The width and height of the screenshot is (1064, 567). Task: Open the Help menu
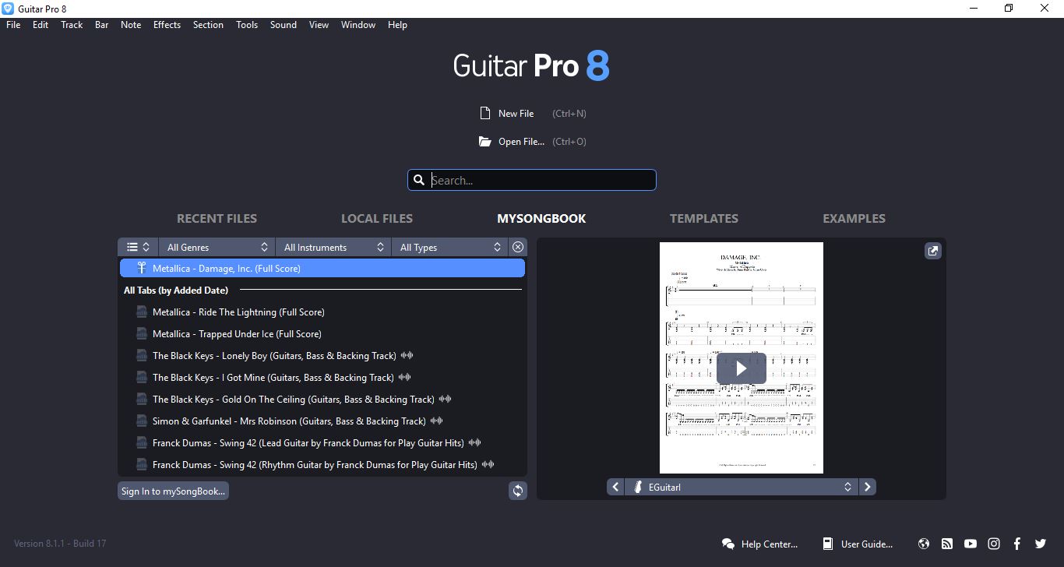(x=397, y=25)
